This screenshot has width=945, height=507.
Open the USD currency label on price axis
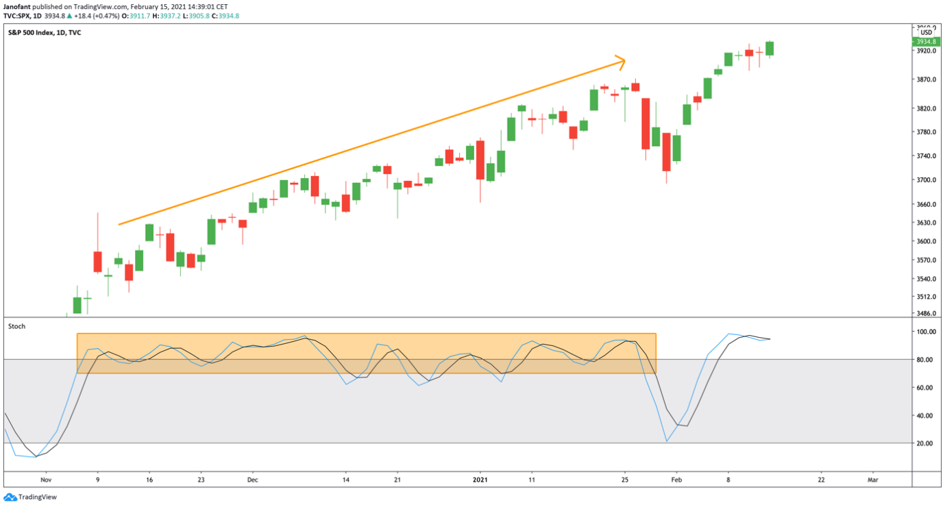[926, 32]
